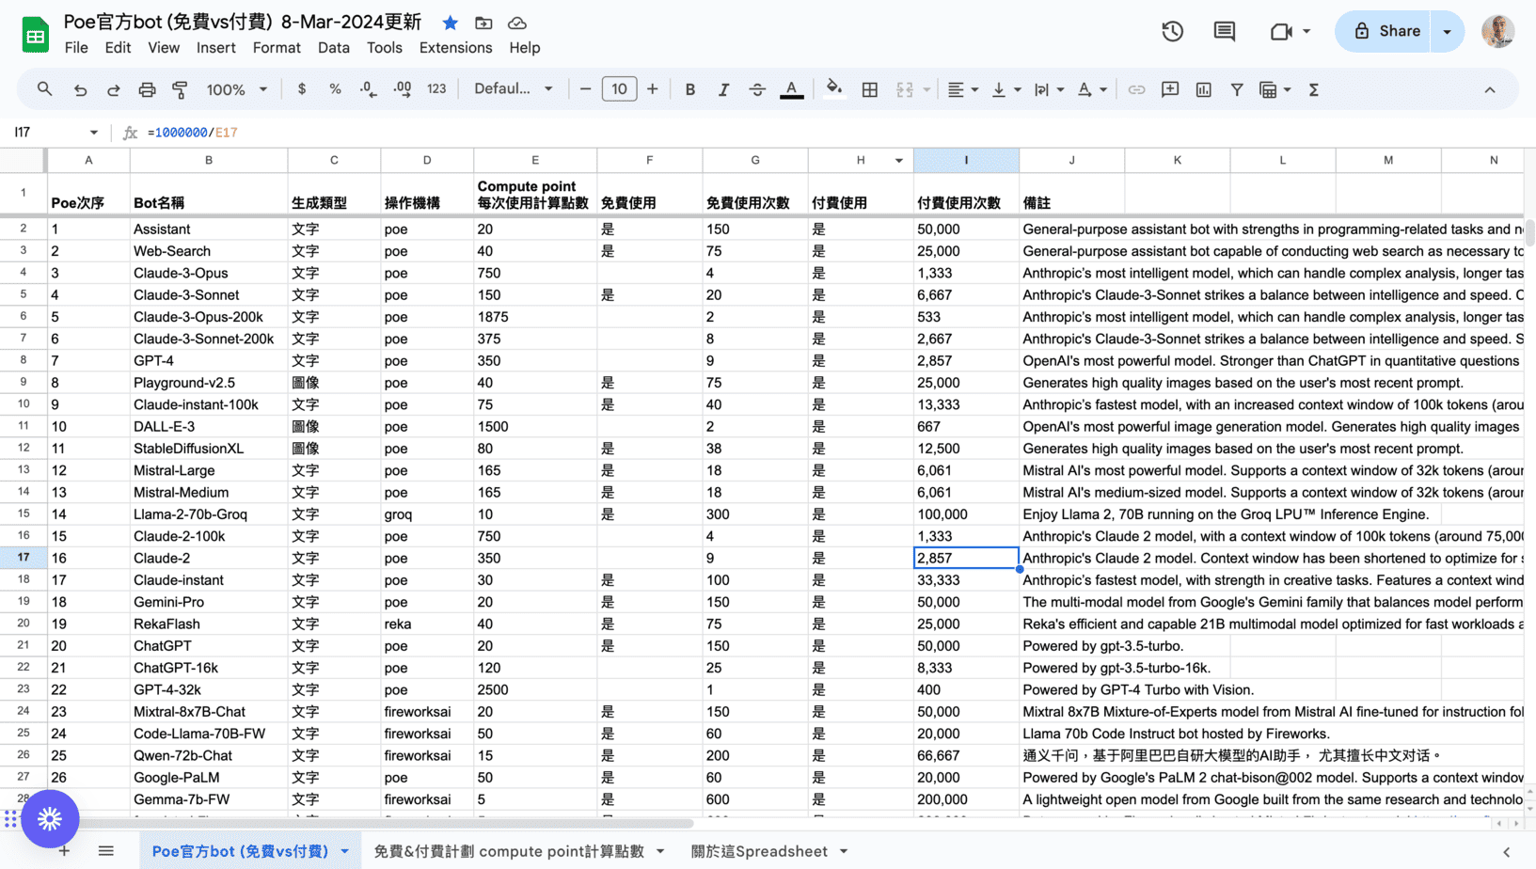Select the GPT-4-32k bot name cell
The height and width of the screenshot is (869, 1536).
(209, 689)
